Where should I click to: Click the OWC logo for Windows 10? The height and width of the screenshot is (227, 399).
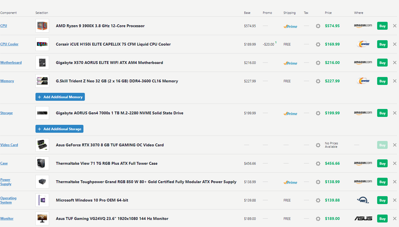click(363, 200)
